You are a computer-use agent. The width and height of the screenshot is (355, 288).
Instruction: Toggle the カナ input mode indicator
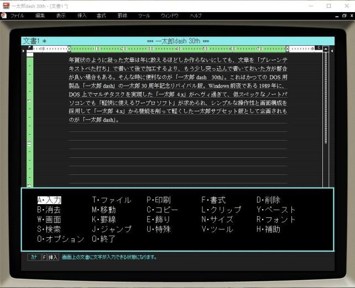[x=34, y=257]
